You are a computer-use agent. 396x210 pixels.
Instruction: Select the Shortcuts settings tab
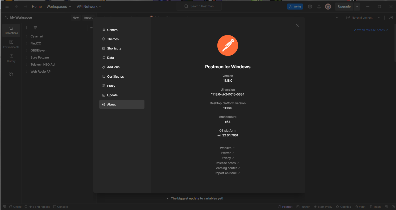[x=122, y=48]
